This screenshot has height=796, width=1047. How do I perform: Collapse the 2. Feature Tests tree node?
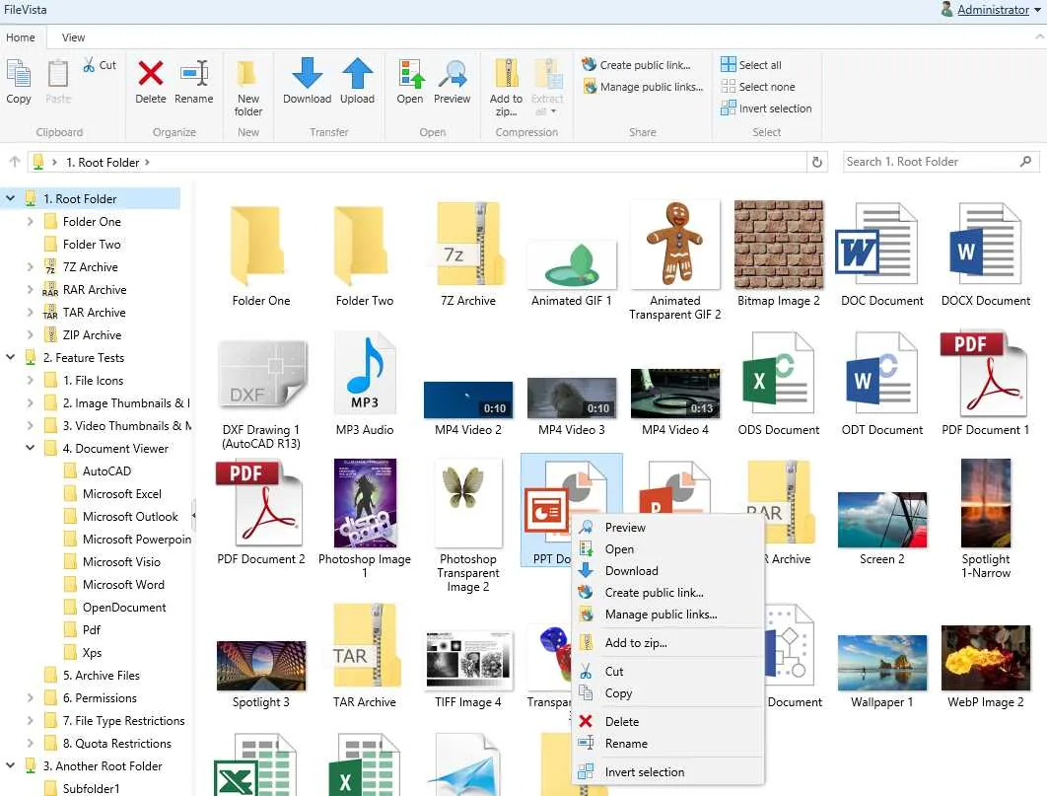(x=10, y=357)
